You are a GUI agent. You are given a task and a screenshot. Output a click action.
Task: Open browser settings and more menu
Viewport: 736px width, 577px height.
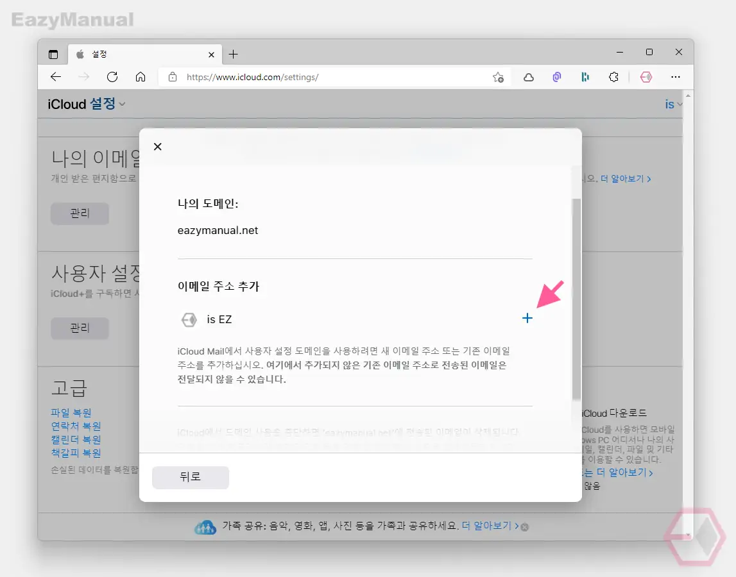coord(676,77)
